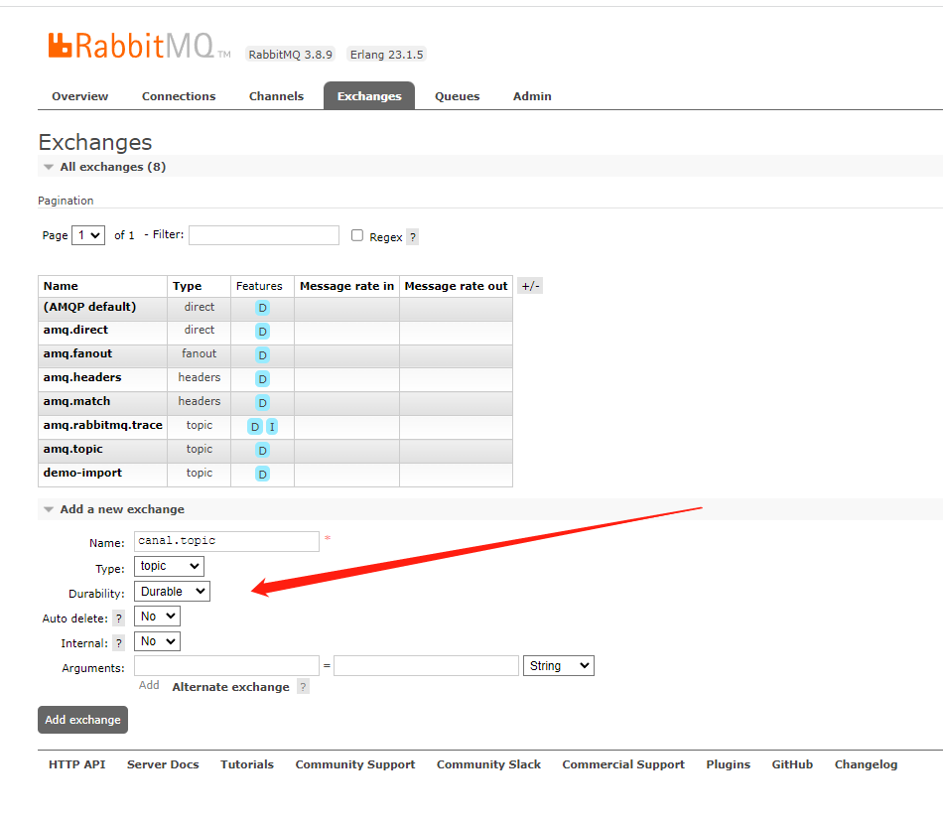Open the amq.match exchange
The height and width of the screenshot is (825, 943).
click(76, 401)
